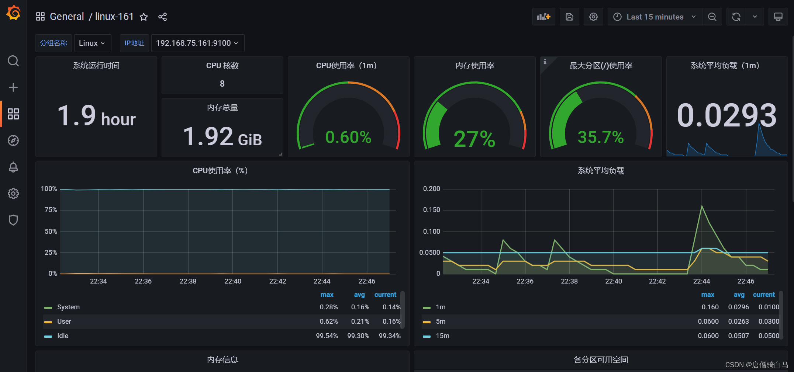Screen dimensions: 794x372
Task: Star the linux-161 dashboard
Action: point(144,17)
